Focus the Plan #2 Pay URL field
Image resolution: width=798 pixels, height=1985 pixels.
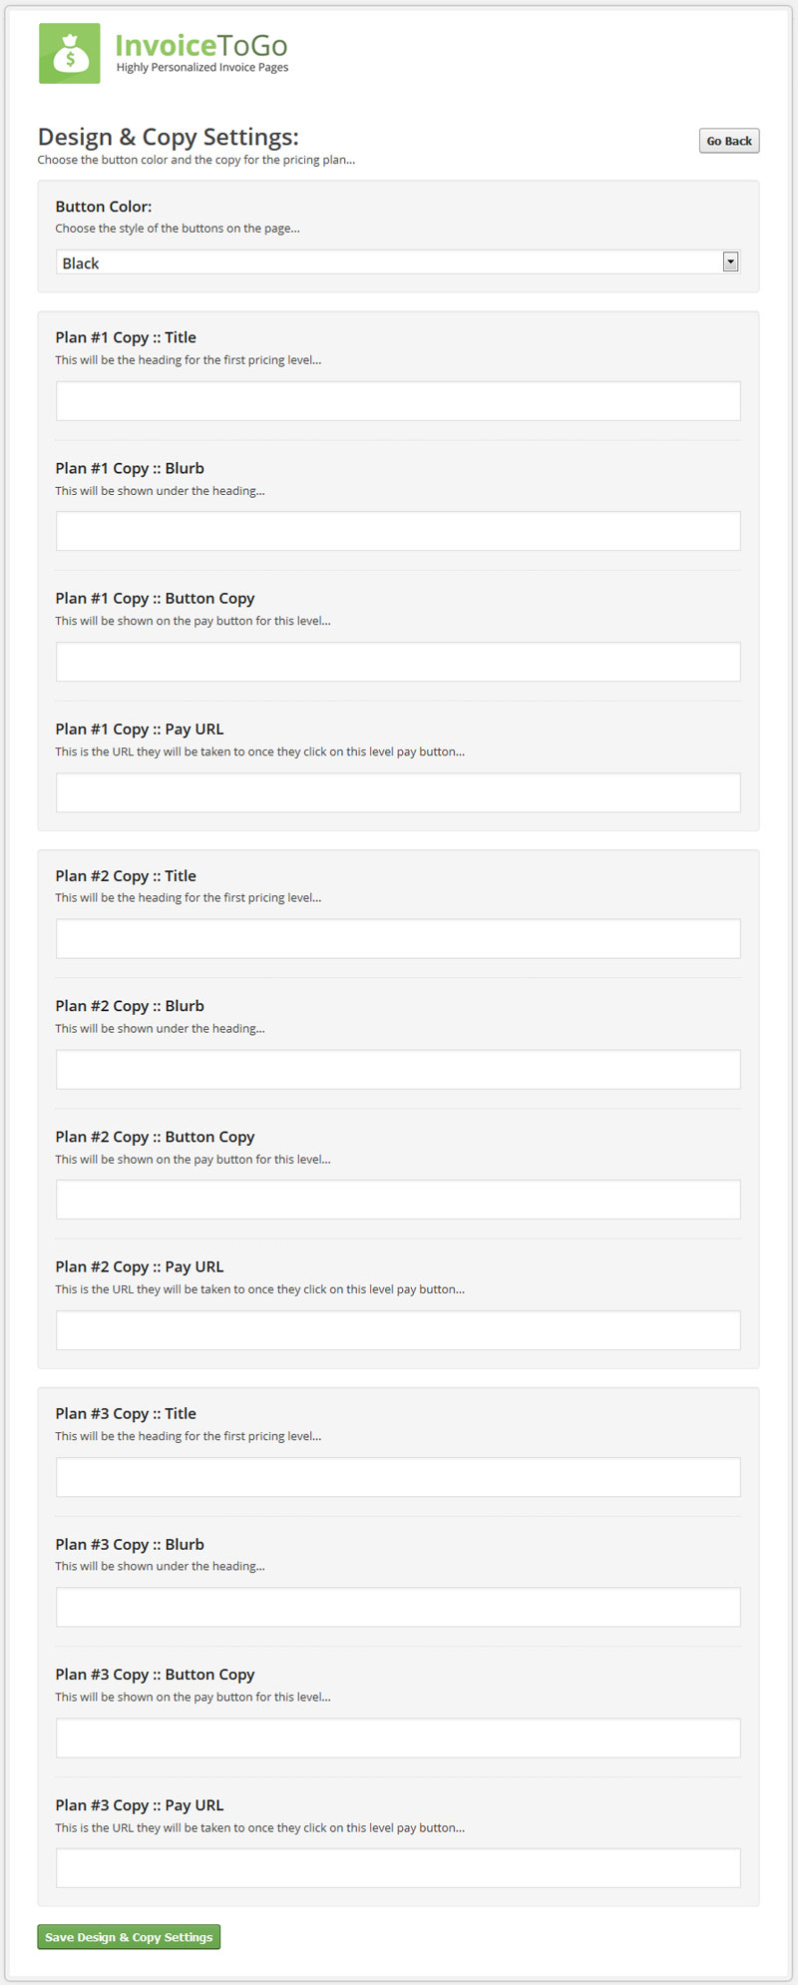(x=398, y=1330)
